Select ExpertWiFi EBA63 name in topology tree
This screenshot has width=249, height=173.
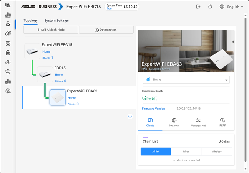tap(82, 91)
